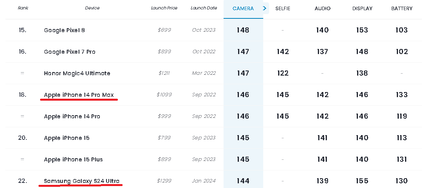Click display score 155 of Galaxy S24 Ultra
The height and width of the screenshot is (188, 431).
tap(362, 181)
